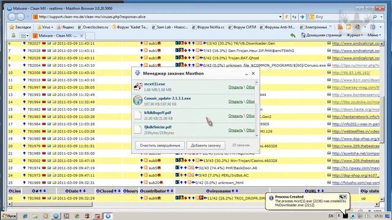The width and height of the screenshot is (392, 220).
Task: Select the Closed column radio button
Action: tap(98, 191)
